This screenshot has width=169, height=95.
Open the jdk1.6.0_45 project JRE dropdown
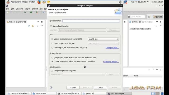click(103, 44)
